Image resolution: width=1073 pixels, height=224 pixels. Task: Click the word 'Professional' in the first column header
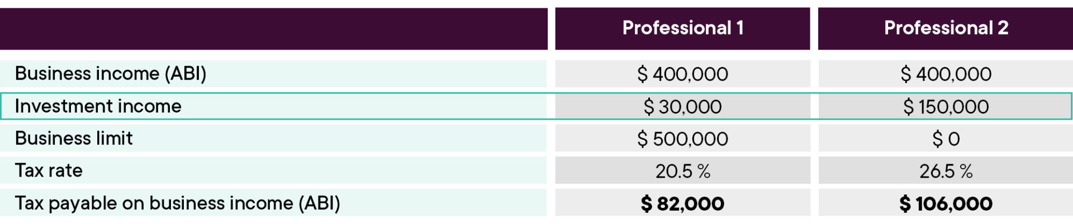[676, 28]
